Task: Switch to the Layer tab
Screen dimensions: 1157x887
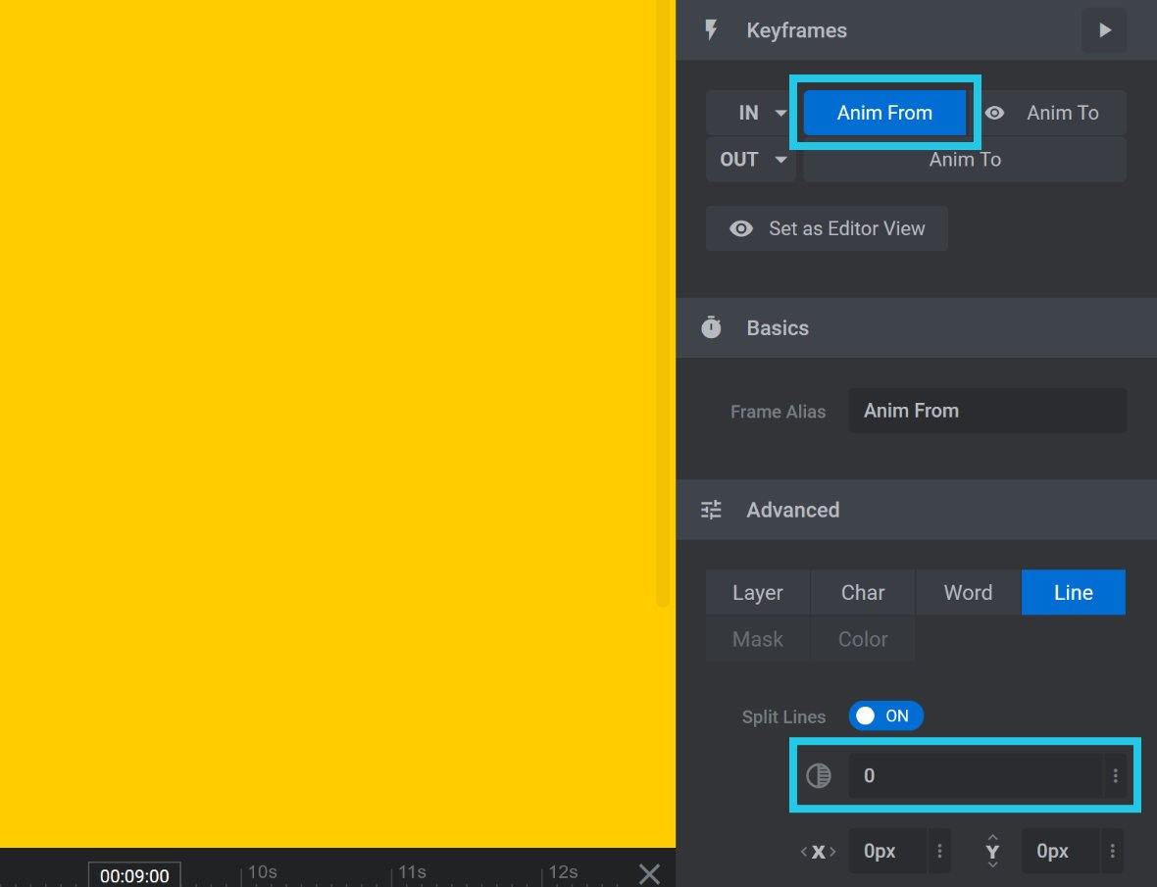Action: 758,592
